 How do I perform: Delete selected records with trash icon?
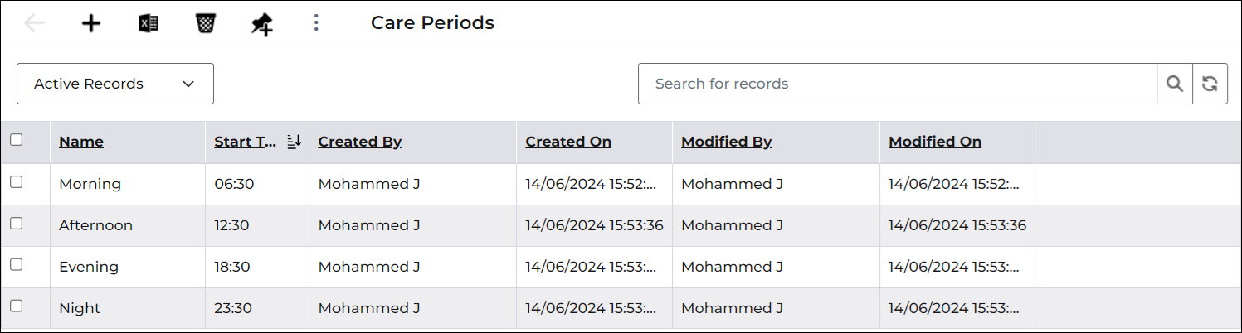[205, 23]
